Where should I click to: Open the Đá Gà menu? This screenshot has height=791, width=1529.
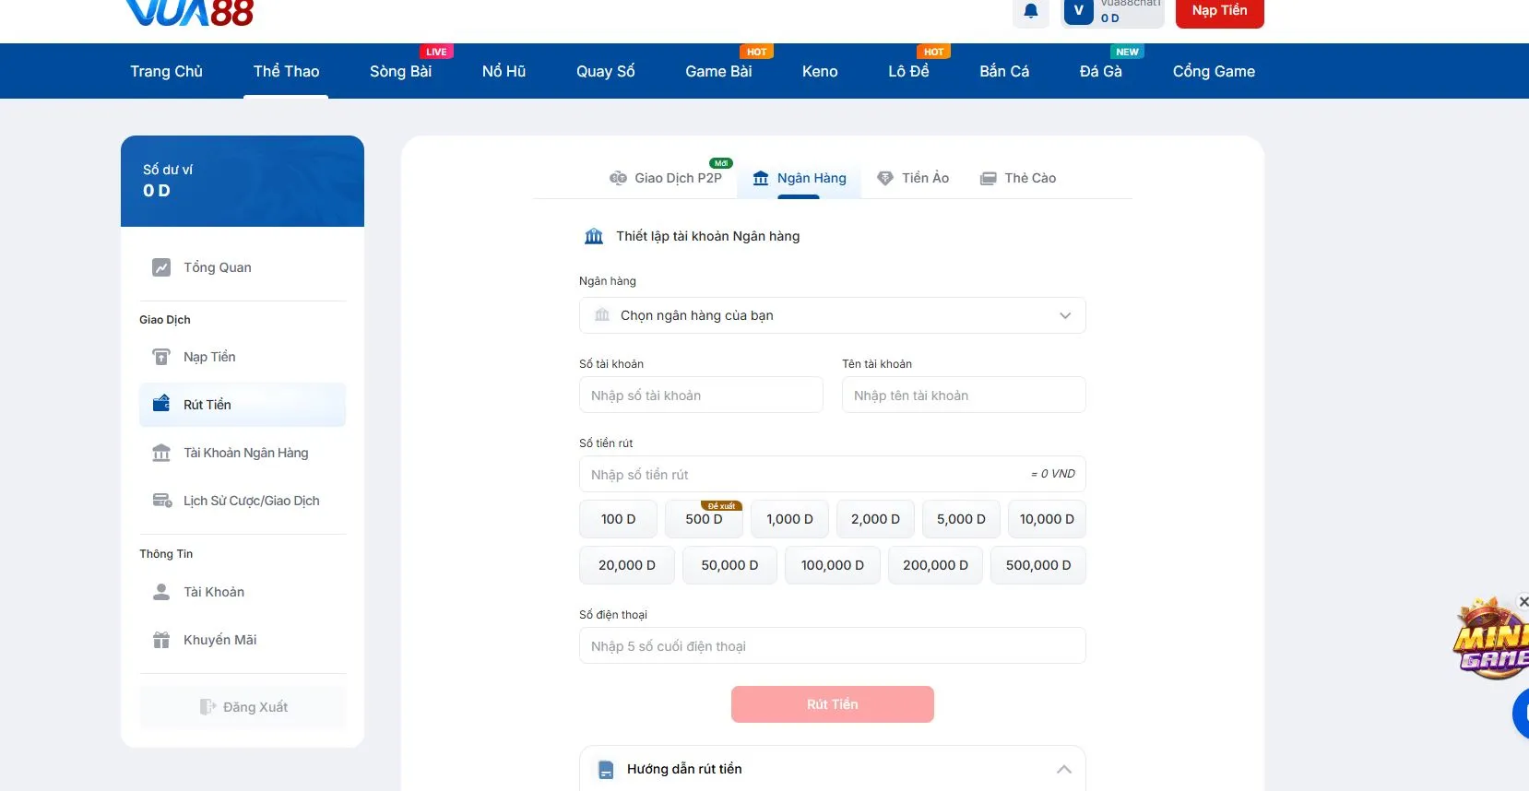tap(1101, 71)
